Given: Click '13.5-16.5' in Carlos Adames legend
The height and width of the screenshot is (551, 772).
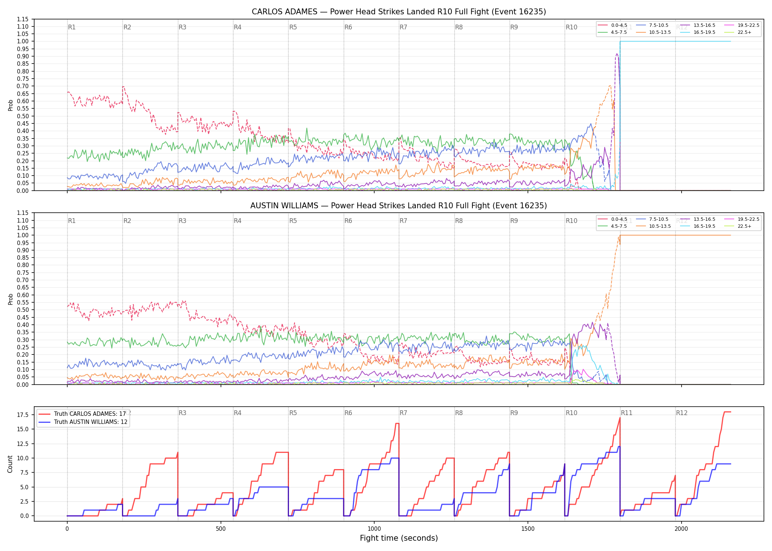Looking at the screenshot, I should click(x=704, y=25).
